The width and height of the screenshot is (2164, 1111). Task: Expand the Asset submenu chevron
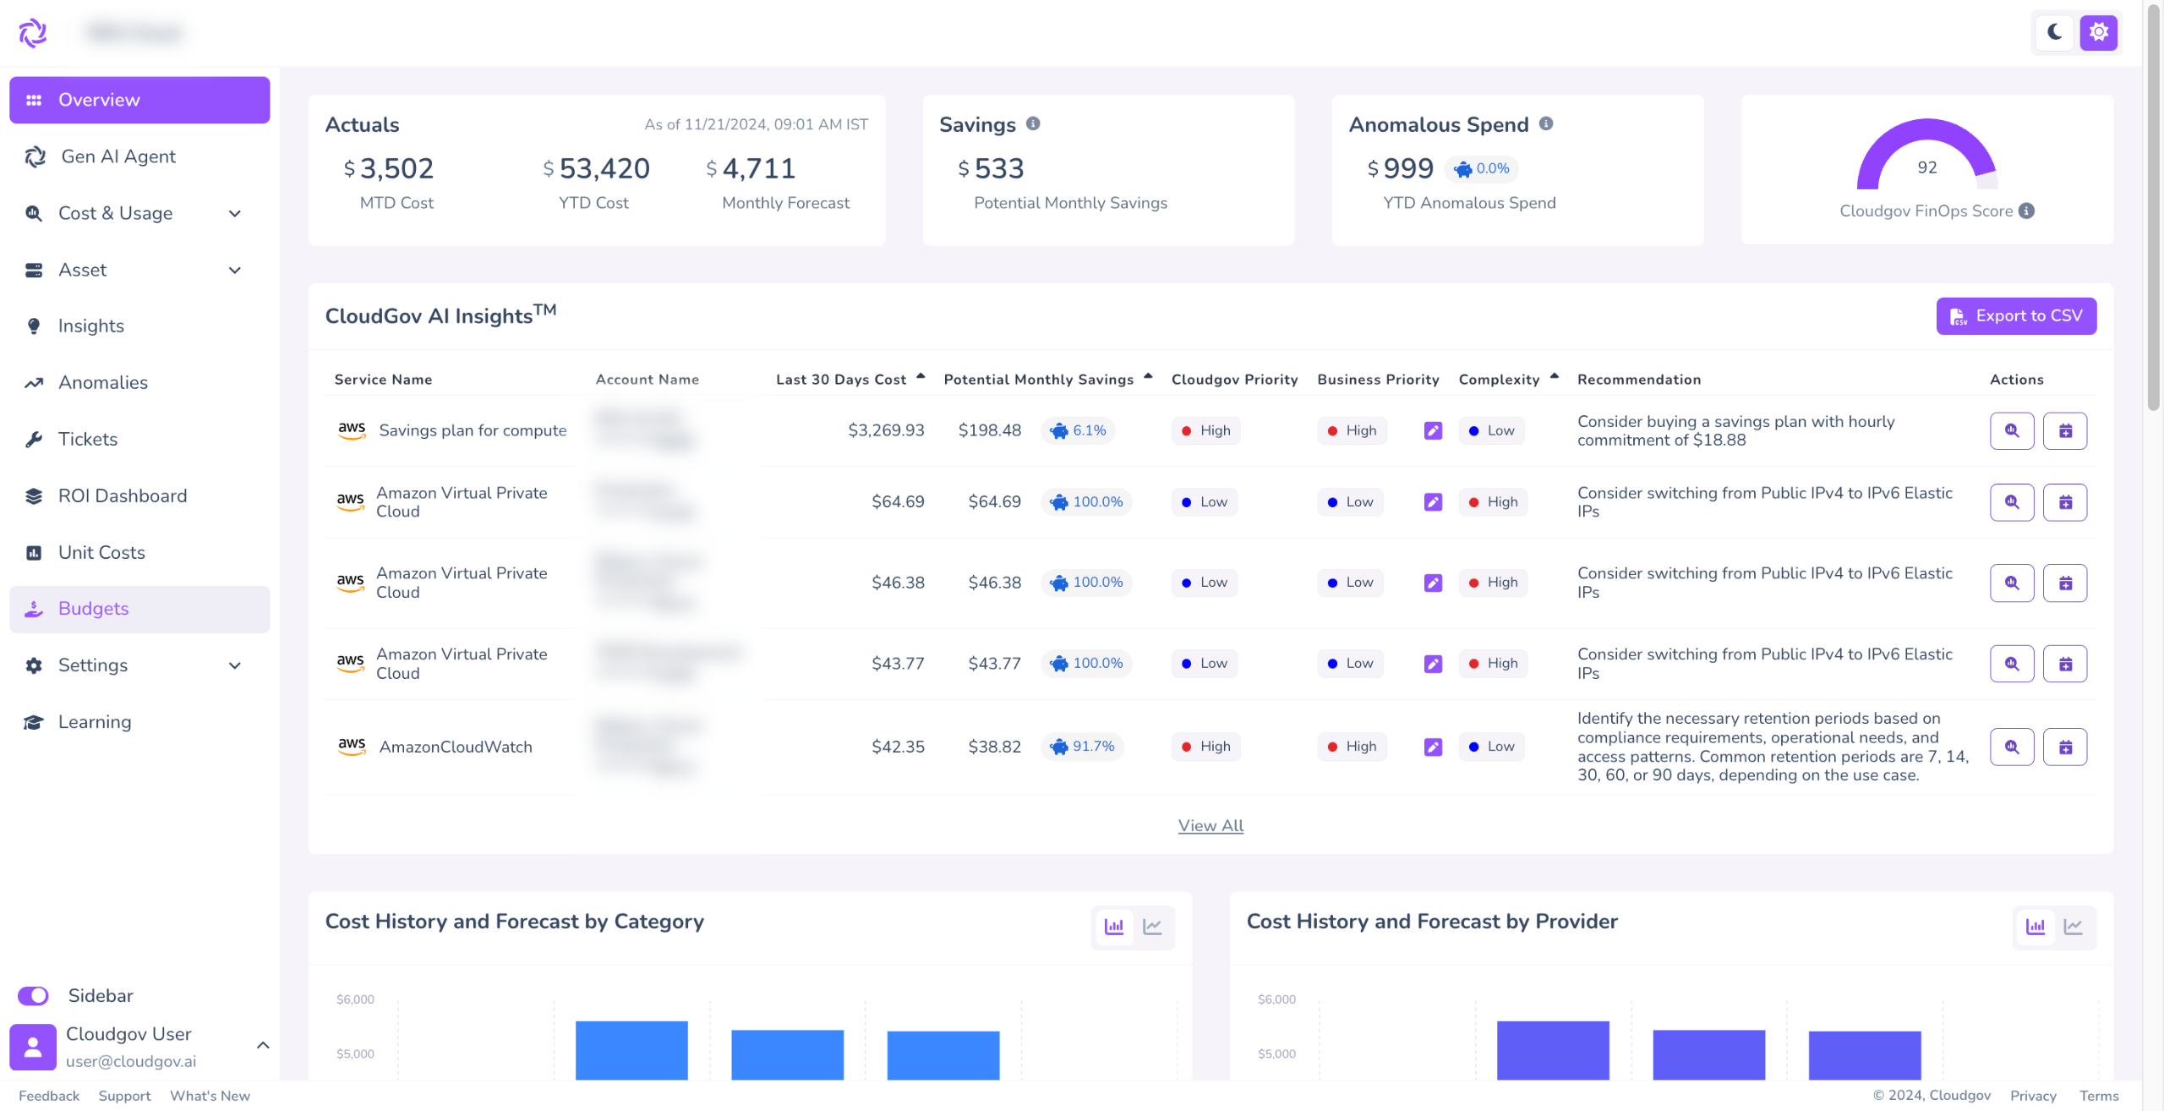tap(235, 271)
